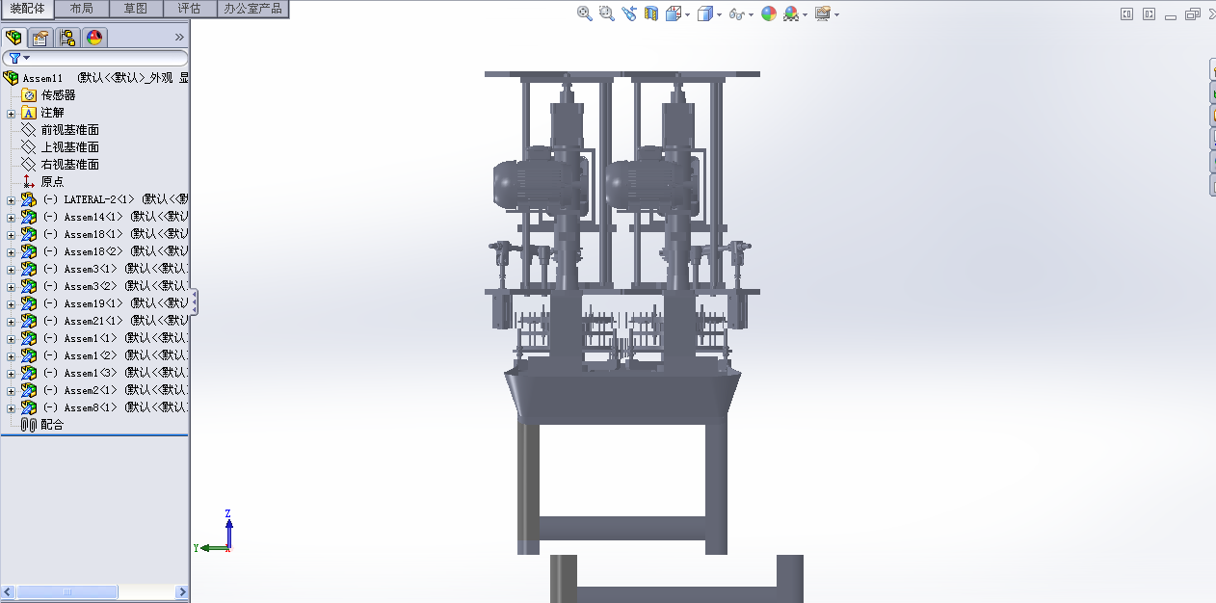Click the scrollbar left arrow in tree panel

(8, 591)
